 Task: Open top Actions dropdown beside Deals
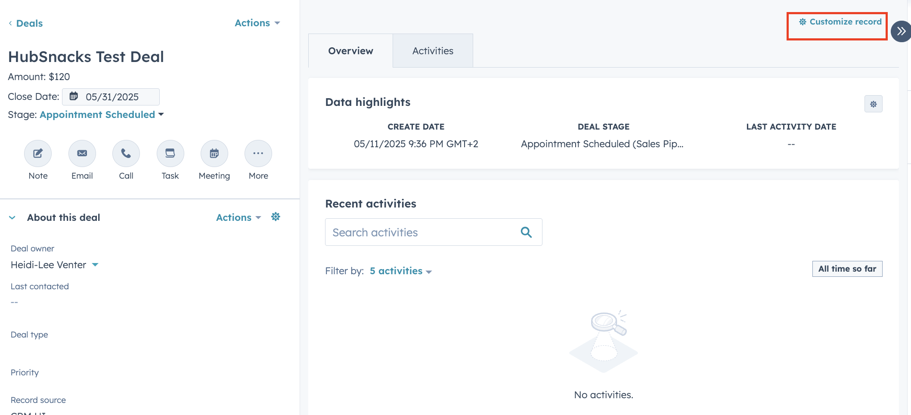click(x=257, y=23)
